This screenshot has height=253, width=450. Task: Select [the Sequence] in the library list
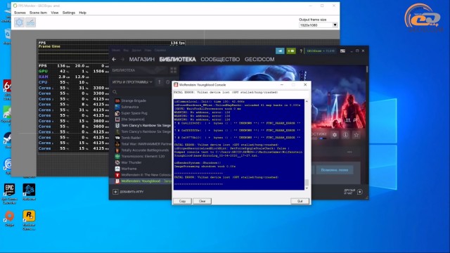[133, 119]
